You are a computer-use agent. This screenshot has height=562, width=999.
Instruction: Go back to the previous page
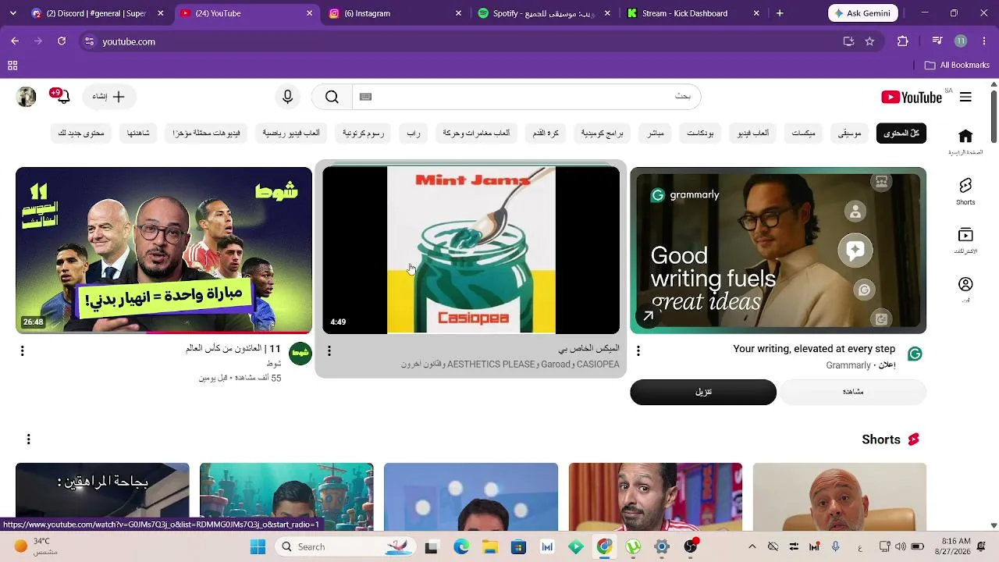(15, 41)
